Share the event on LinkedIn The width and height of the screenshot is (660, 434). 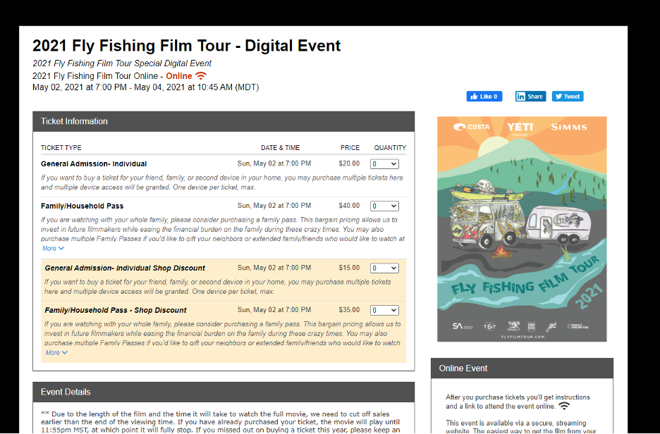530,97
